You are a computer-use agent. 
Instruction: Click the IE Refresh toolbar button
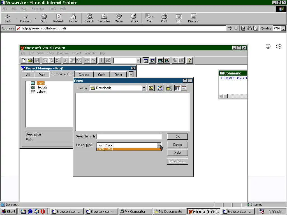[59, 18]
